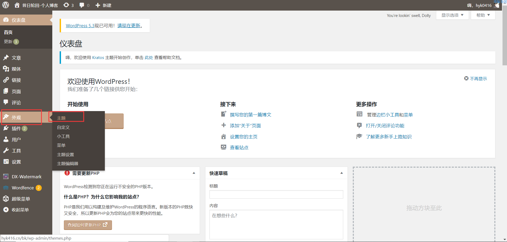Select 主题设置 in the 外观 submenu
Screen dimensions: 507x242
coord(65,154)
